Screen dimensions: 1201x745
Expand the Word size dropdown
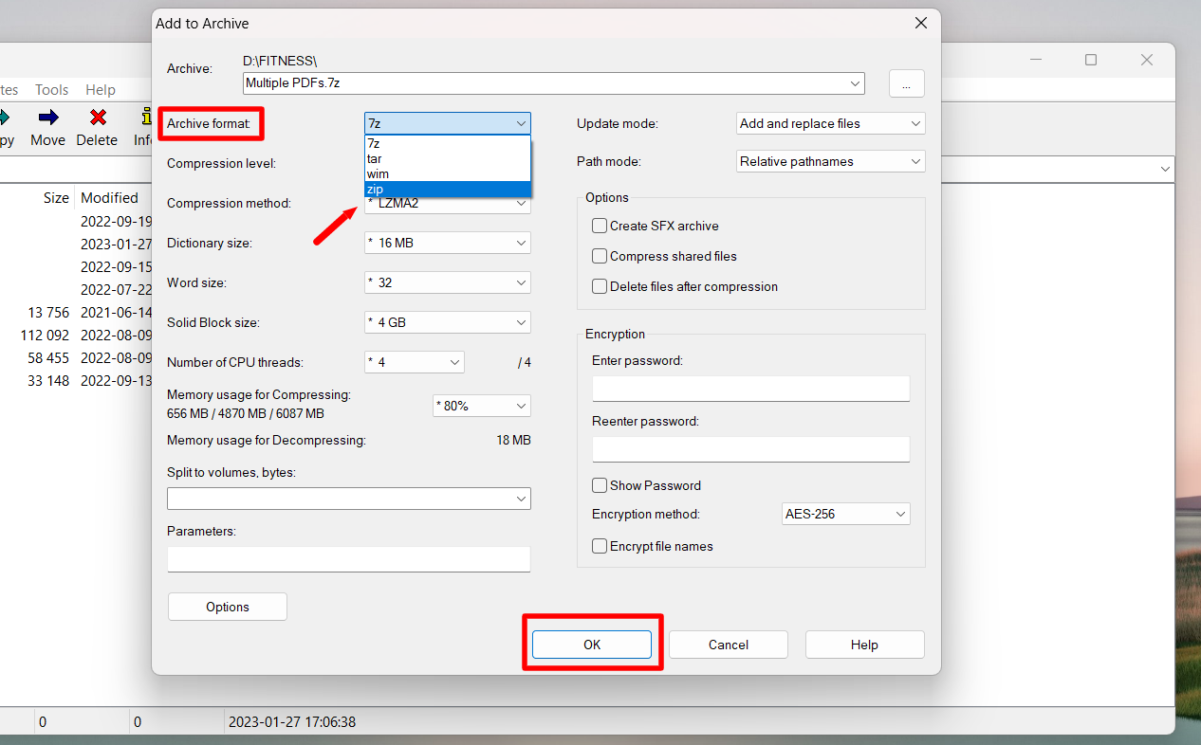coord(448,282)
